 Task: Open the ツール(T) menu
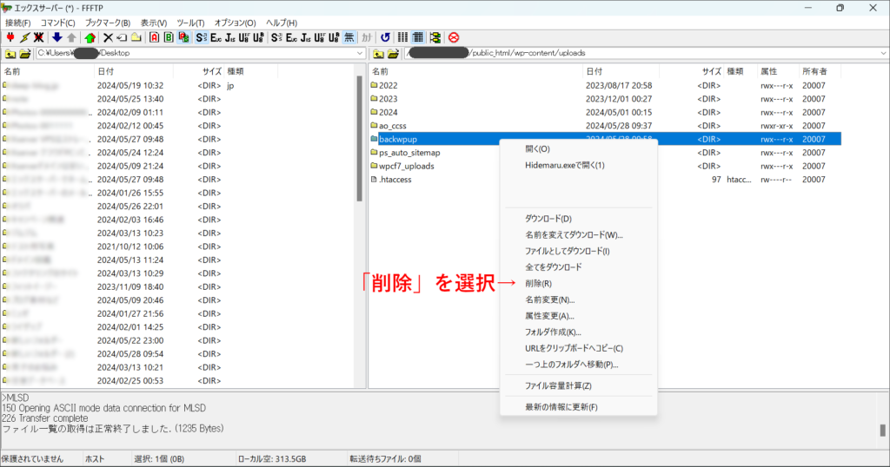pos(190,23)
